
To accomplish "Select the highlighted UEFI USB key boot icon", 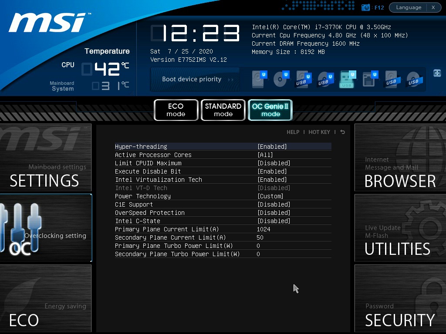I will [x=348, y=79].
